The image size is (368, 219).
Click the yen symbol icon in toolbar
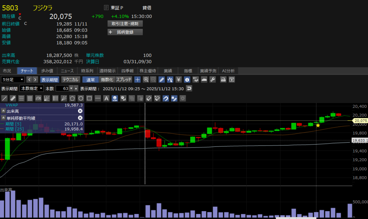click(x=179, y=80)
